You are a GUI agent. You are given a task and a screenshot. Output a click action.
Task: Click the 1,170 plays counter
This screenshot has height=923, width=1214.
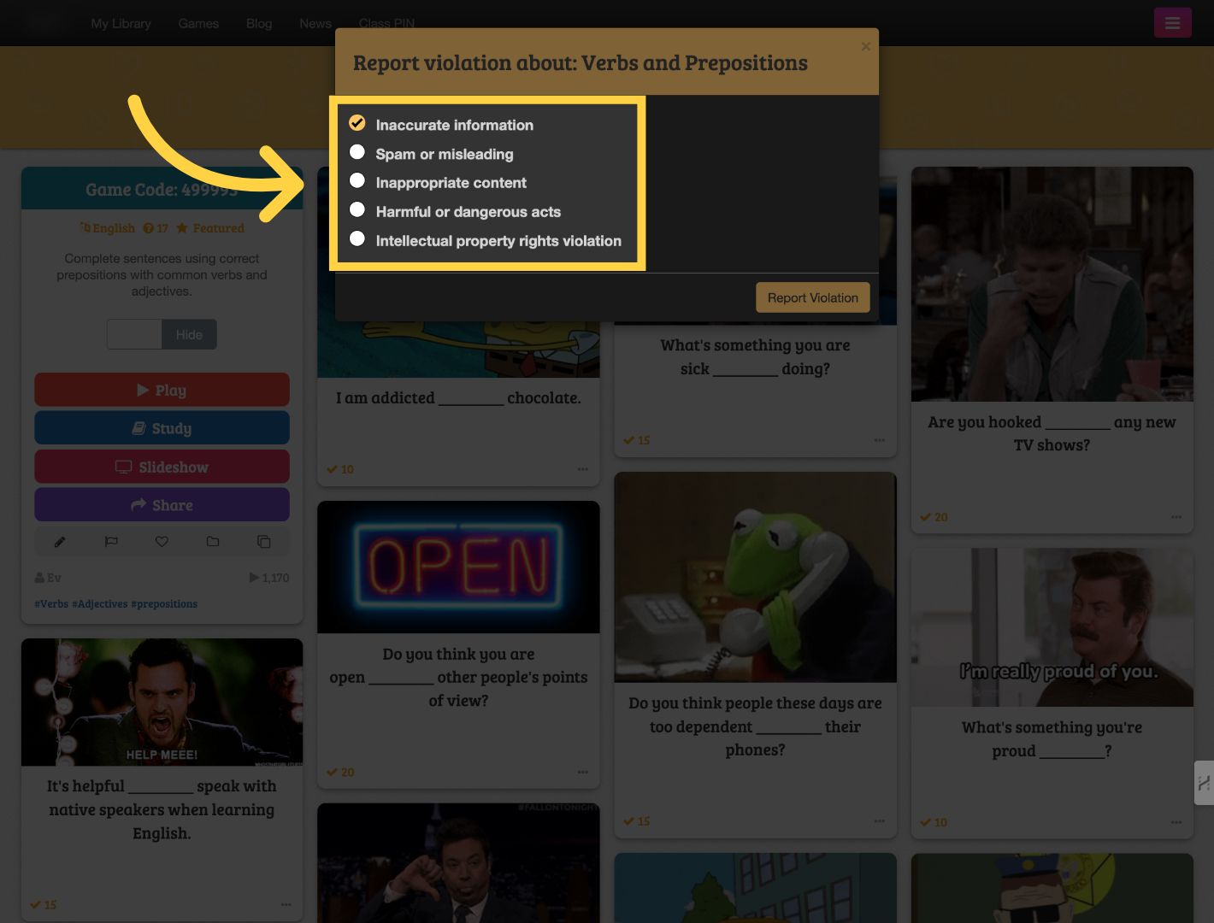tap(269, 578)
